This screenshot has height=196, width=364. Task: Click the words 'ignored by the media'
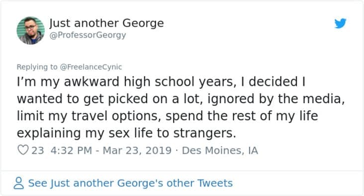275,99
